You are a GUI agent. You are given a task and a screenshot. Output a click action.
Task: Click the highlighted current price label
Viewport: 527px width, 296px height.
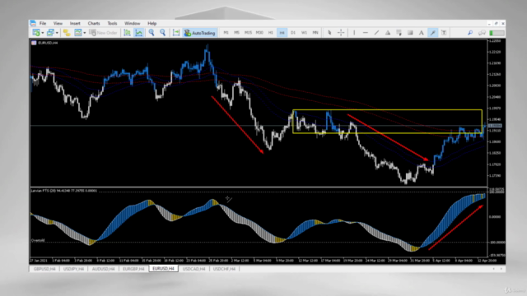tap(495, 126)
